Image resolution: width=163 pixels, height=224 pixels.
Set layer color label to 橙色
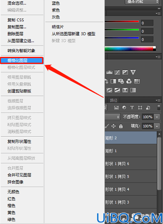pos(11,206)
